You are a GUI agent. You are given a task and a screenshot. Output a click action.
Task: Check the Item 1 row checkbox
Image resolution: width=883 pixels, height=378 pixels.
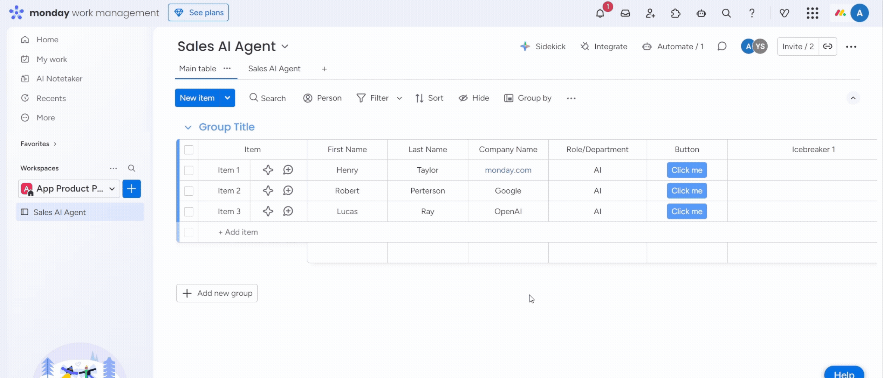coord(189,170)
